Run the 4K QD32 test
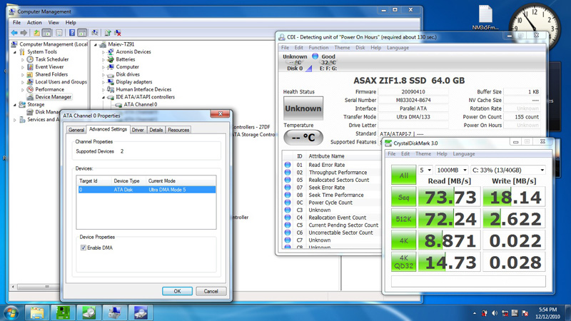The height and width of the screenshot is (321, 571). [x=403, y=262]
